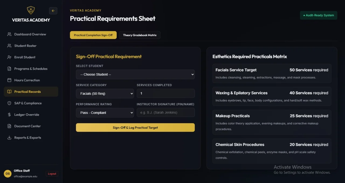
Task: Open Enroll Student section
Action: tap(31, 57)
